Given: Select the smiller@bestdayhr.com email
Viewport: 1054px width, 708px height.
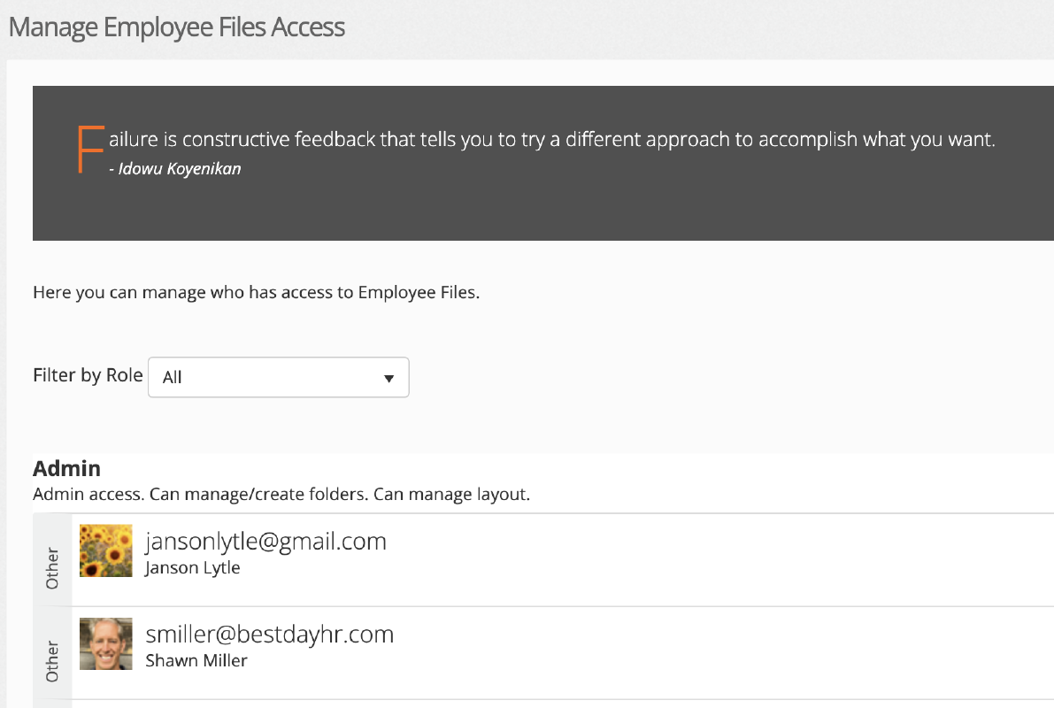Looking at the screenshot, I should coord(270,634).
